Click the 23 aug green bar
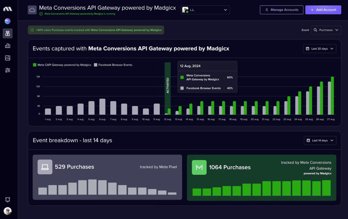The image size is (348, 219). (x=289, y=105)
